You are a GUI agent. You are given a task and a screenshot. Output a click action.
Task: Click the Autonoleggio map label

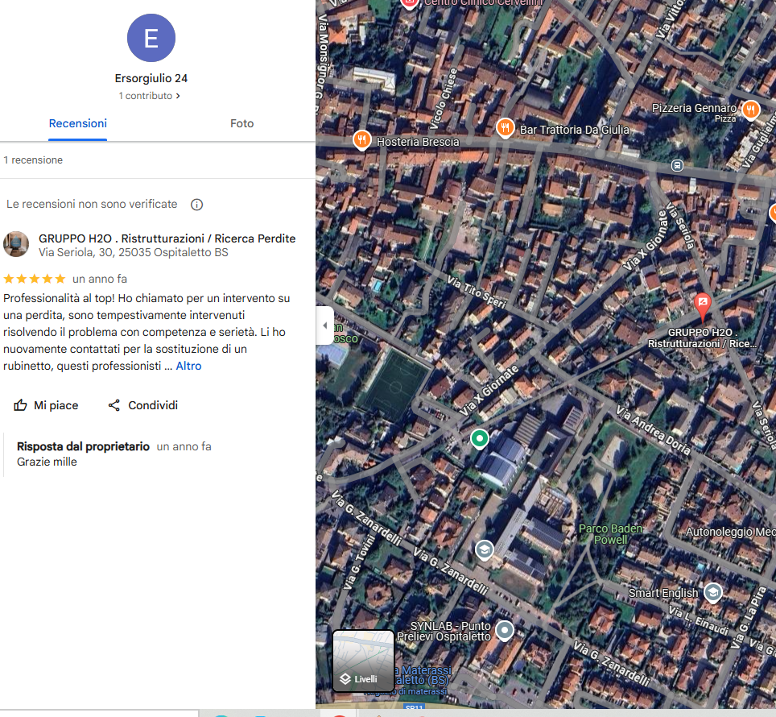pyautogui.click(x=730, y=532)
